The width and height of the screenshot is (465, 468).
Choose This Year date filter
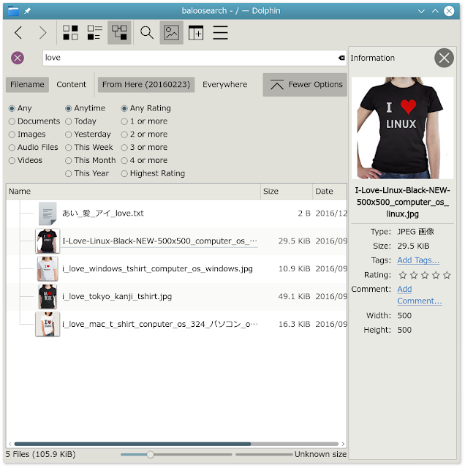[x=87, y=173]
